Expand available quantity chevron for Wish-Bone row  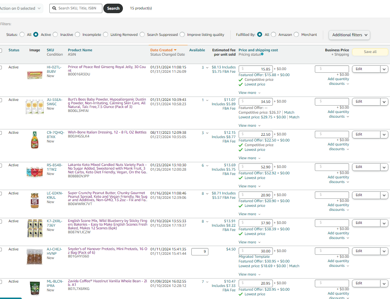207,133
